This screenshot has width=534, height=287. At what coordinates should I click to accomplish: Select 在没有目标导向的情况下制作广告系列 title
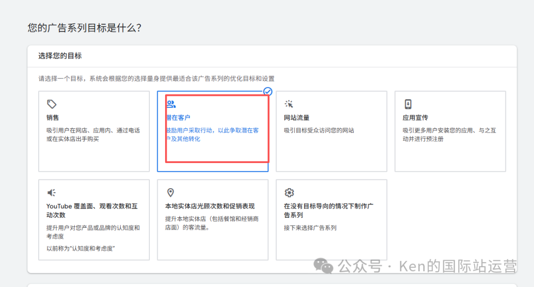329,210
